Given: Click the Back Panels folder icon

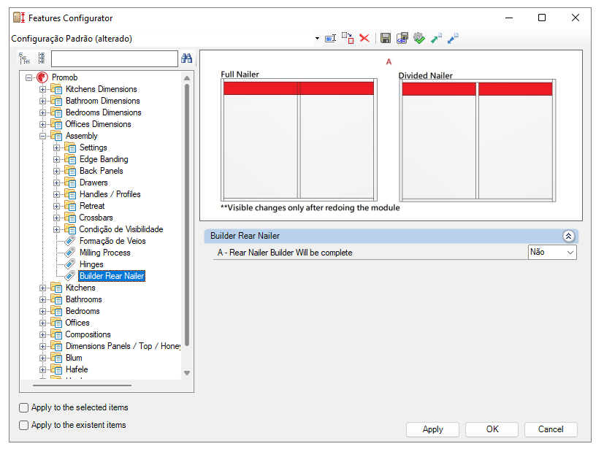Looking at the screenshot, I should click(70, 171).
